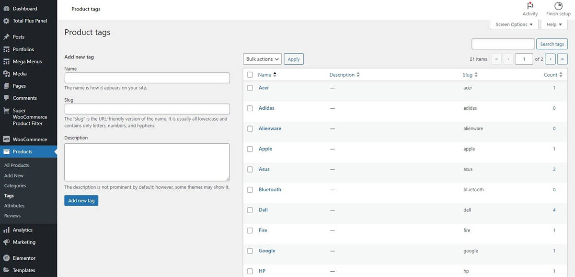Image resolution: width=575 pixels, height=277 pixels.
Task: Sort tags by Name arrows icon
Action: 275,75
